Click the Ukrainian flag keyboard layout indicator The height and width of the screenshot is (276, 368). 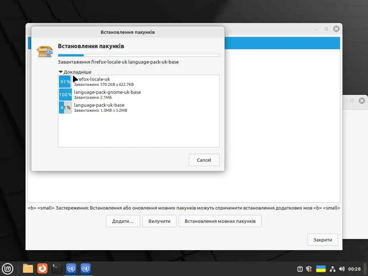(x=321, y=269)
